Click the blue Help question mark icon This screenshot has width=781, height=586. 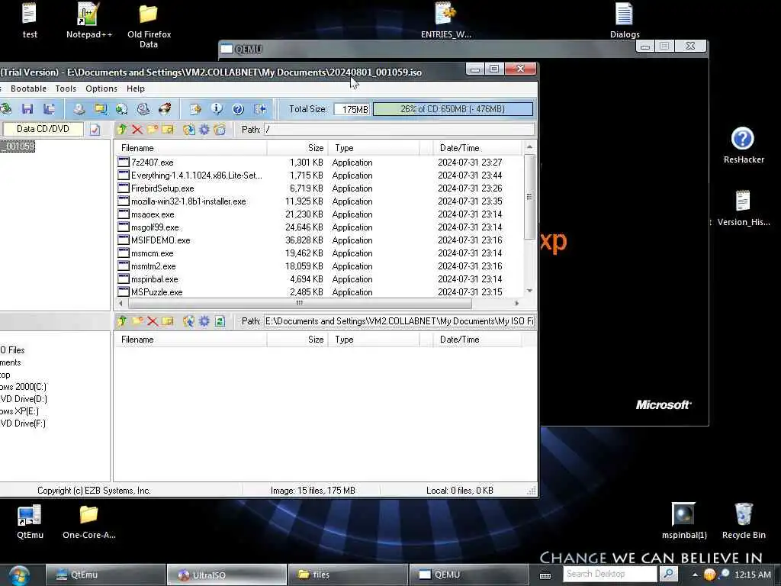tap(238, 108)
